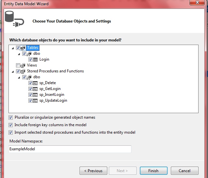Click the sp_UpdateLogin procedure icon
The width and height of the screenshot is (208, 178).
[35, 101]
